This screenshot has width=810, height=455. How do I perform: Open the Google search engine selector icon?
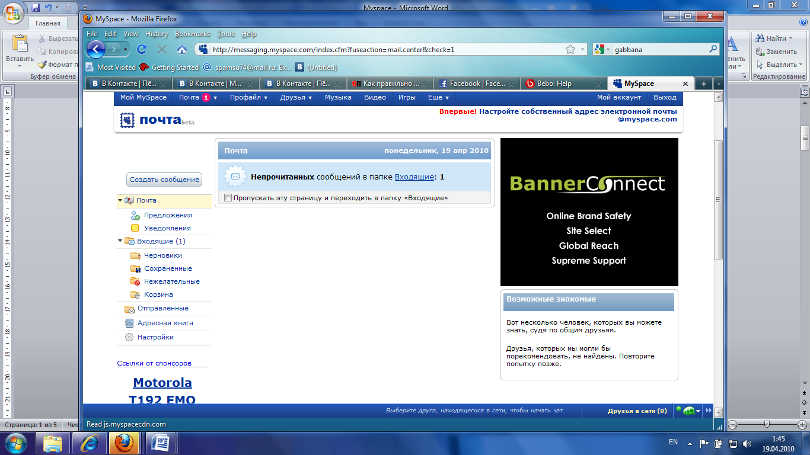(x=599, y=50)
